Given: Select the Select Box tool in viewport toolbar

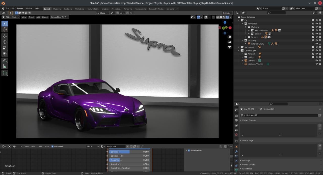Looking at the screenshot, I should click(x=5, y=24).
